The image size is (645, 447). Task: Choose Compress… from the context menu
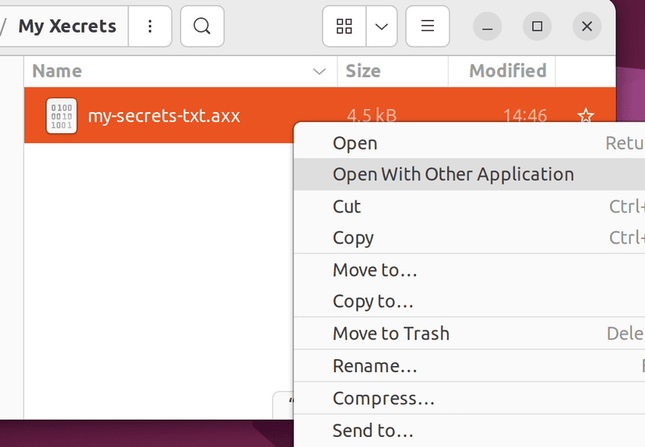pos(470,398)
